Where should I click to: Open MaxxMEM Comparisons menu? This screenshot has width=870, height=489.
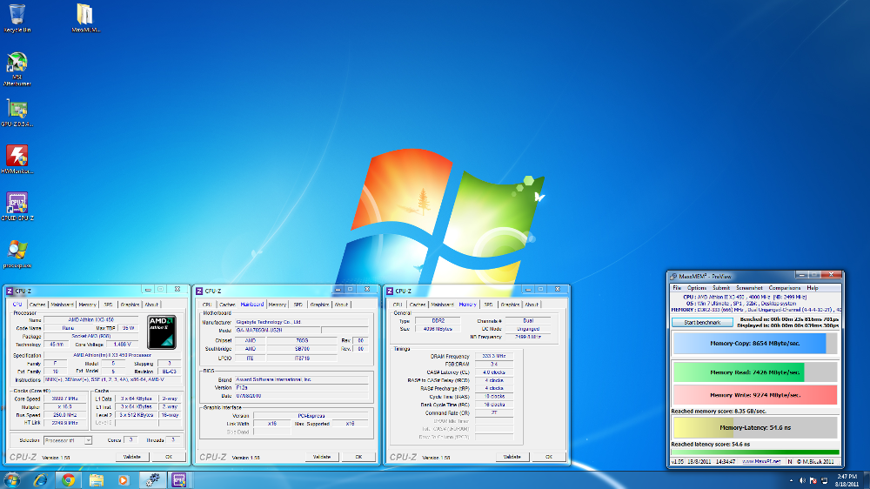coord(785,288)
